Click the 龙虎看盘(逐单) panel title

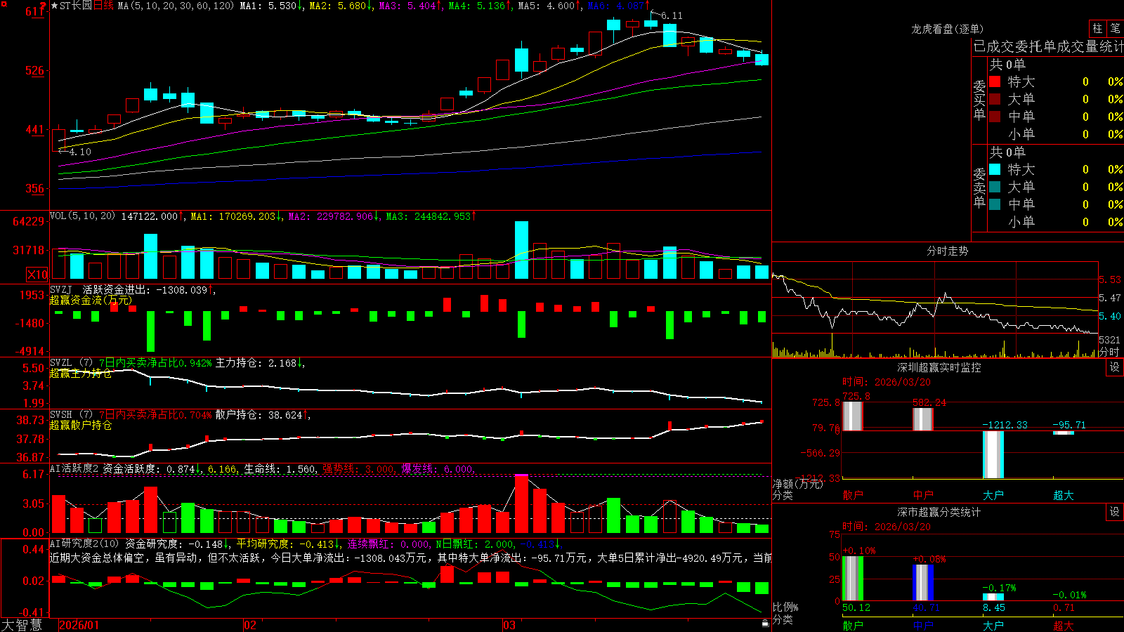(x=947, y=29)
